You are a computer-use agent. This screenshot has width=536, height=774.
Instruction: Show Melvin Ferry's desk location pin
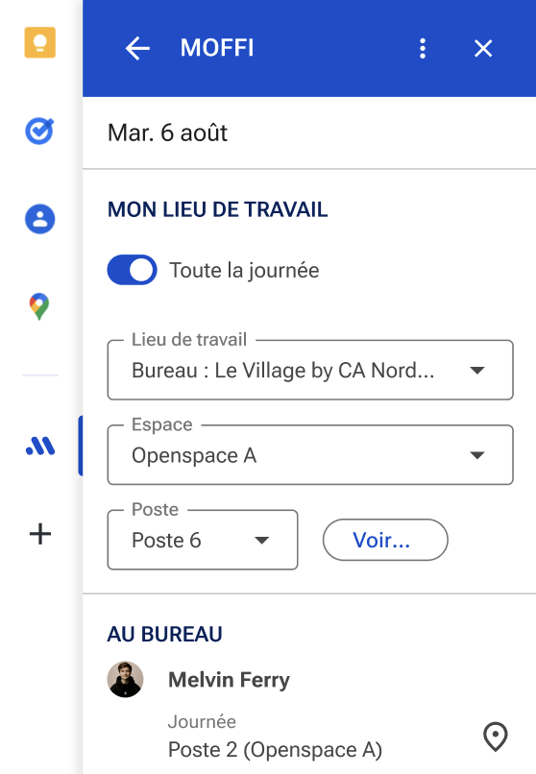point(496,737)
